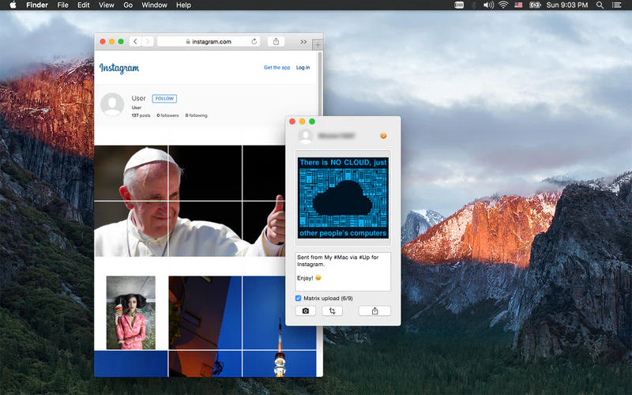The width and height of the screenshot is (632, 395).
Task: Click the uploader account avatar
Action: pyautogui.click(x=306, y=136)
